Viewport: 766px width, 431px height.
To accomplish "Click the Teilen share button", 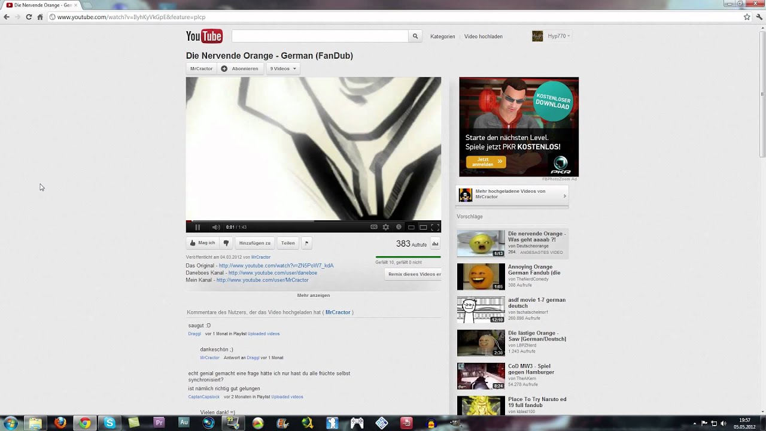I will (288, 243).
